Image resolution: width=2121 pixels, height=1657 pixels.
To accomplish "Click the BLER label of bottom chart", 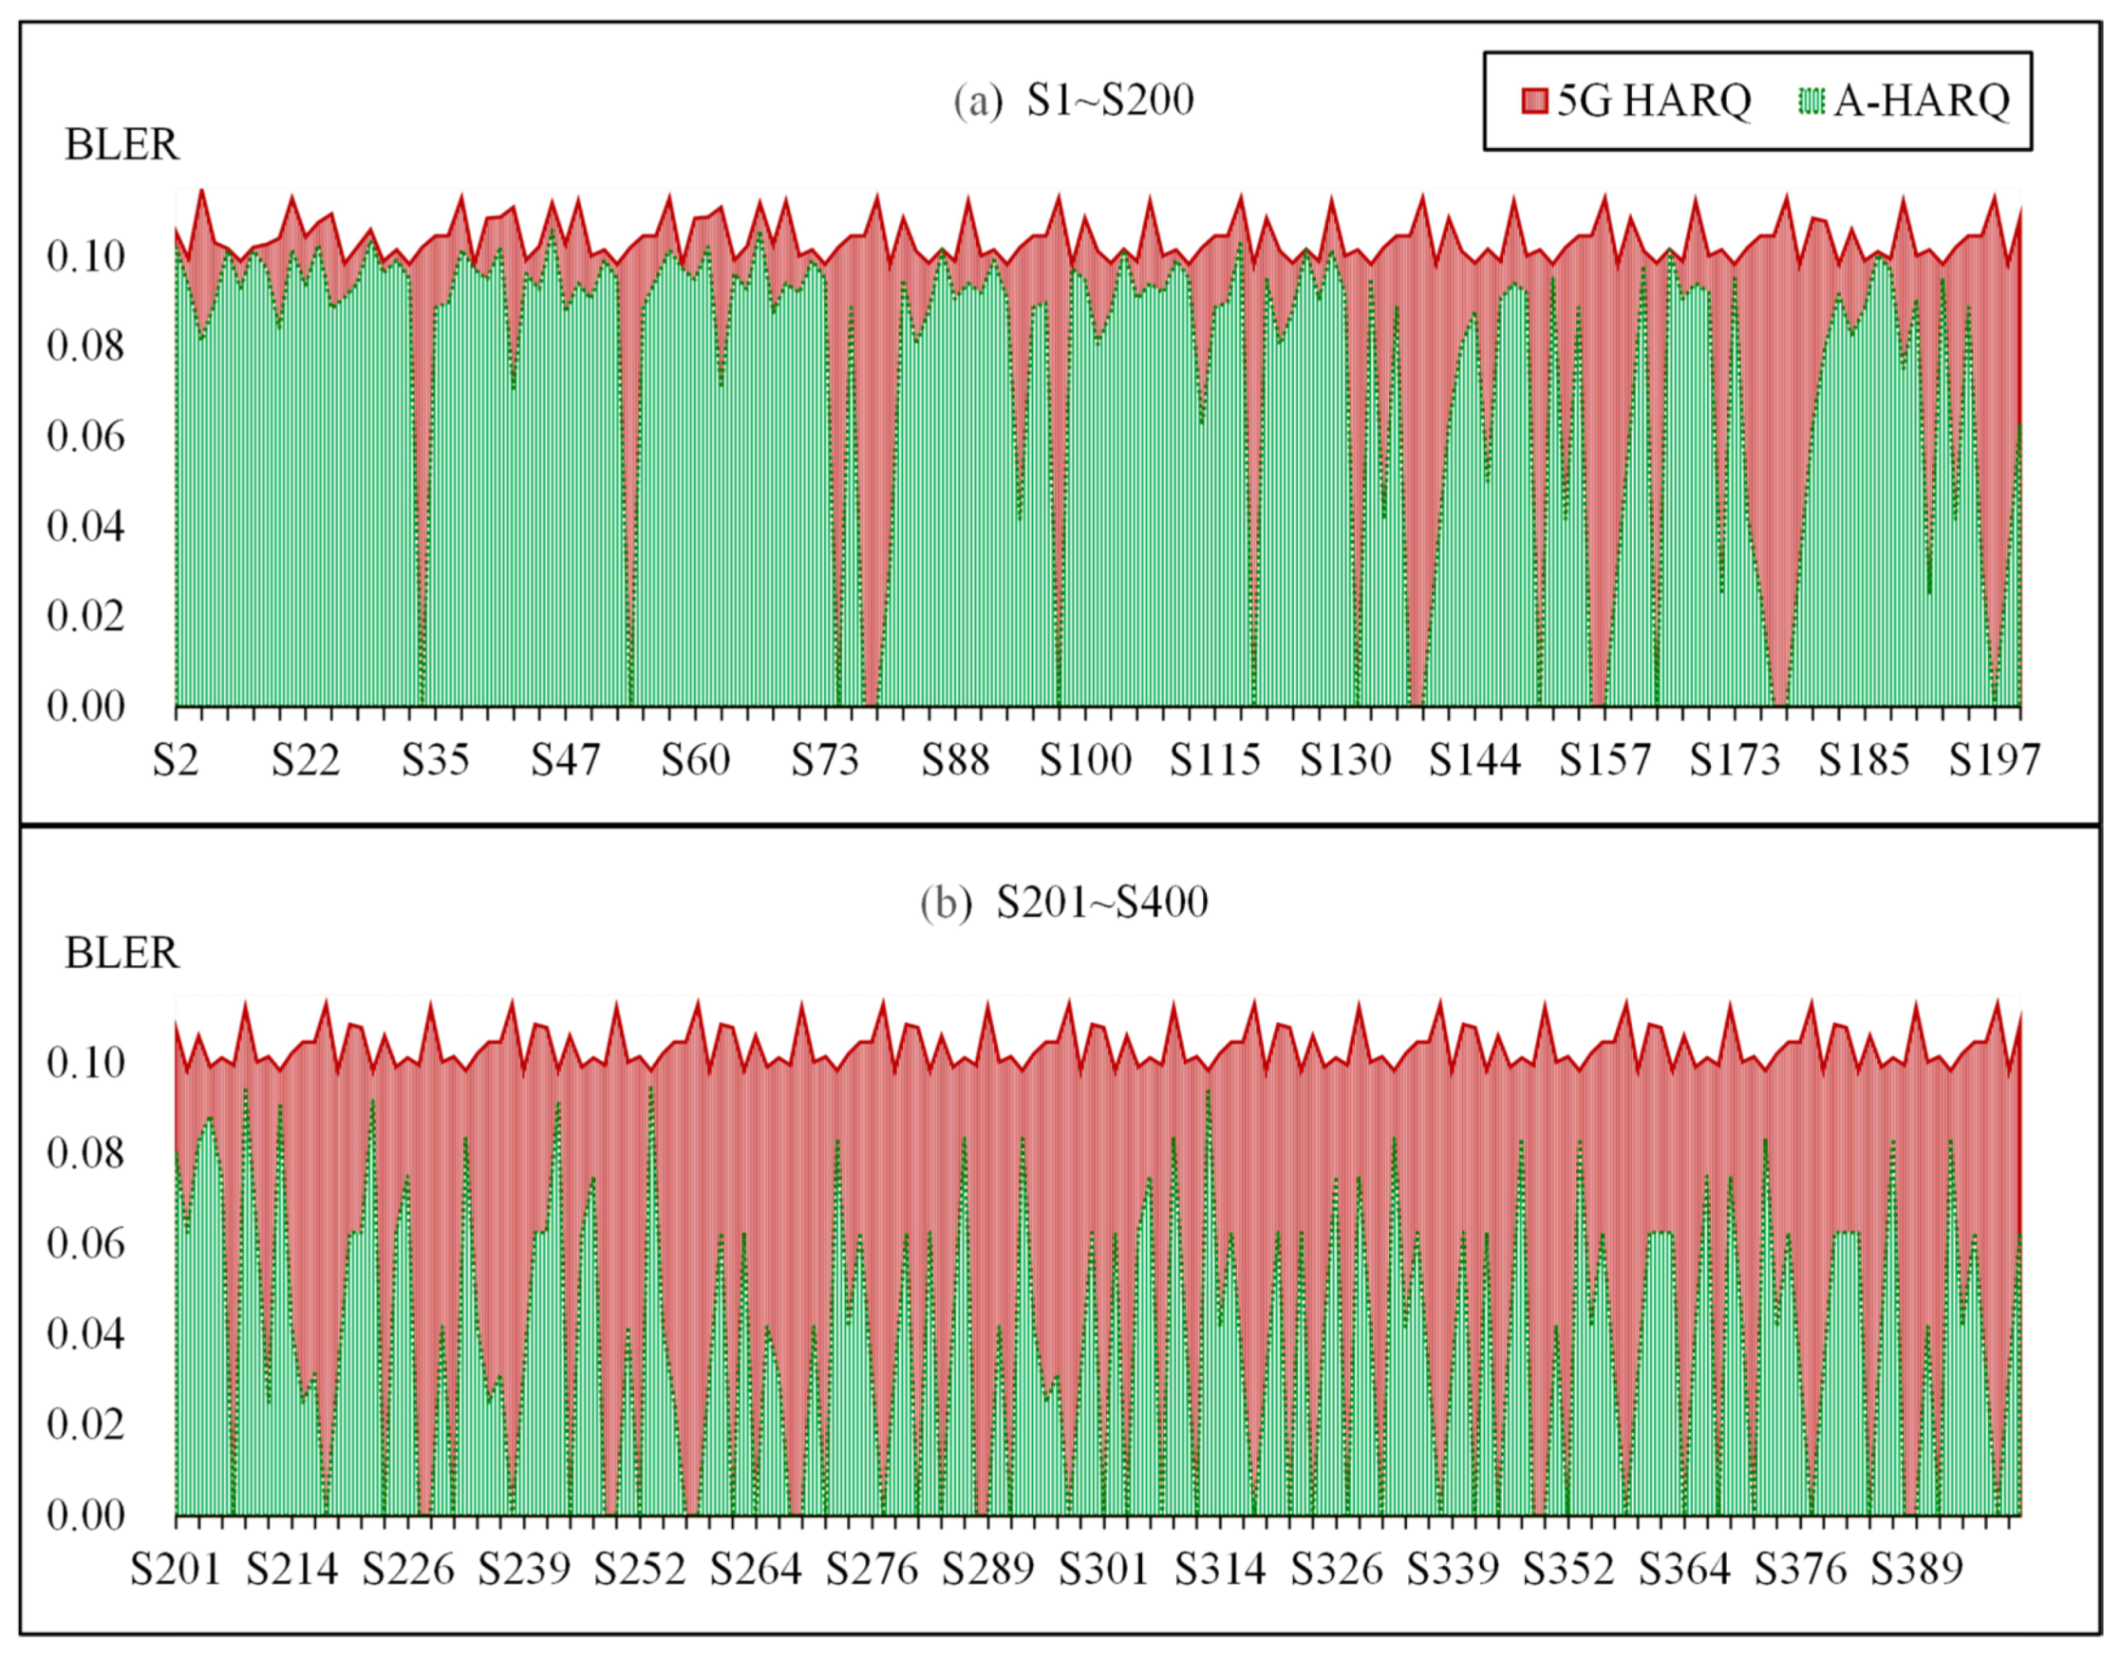I will 122,953.
